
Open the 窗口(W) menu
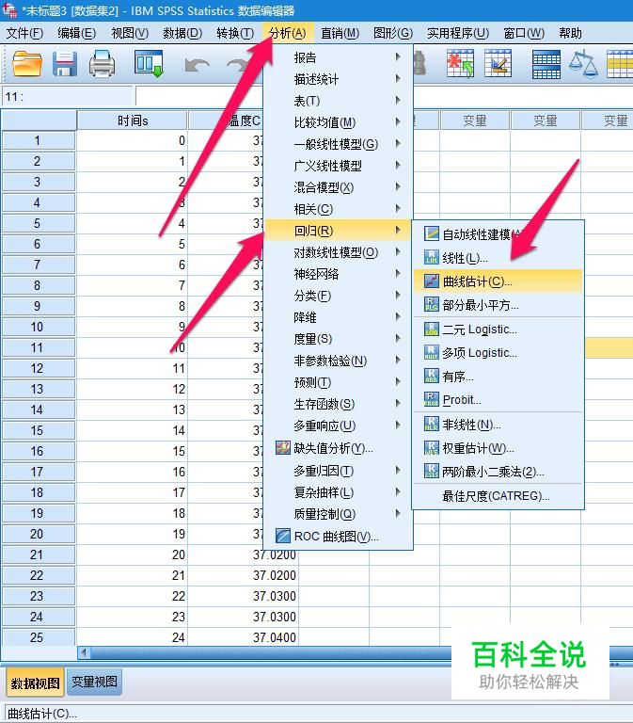click(x=524, y=33)
